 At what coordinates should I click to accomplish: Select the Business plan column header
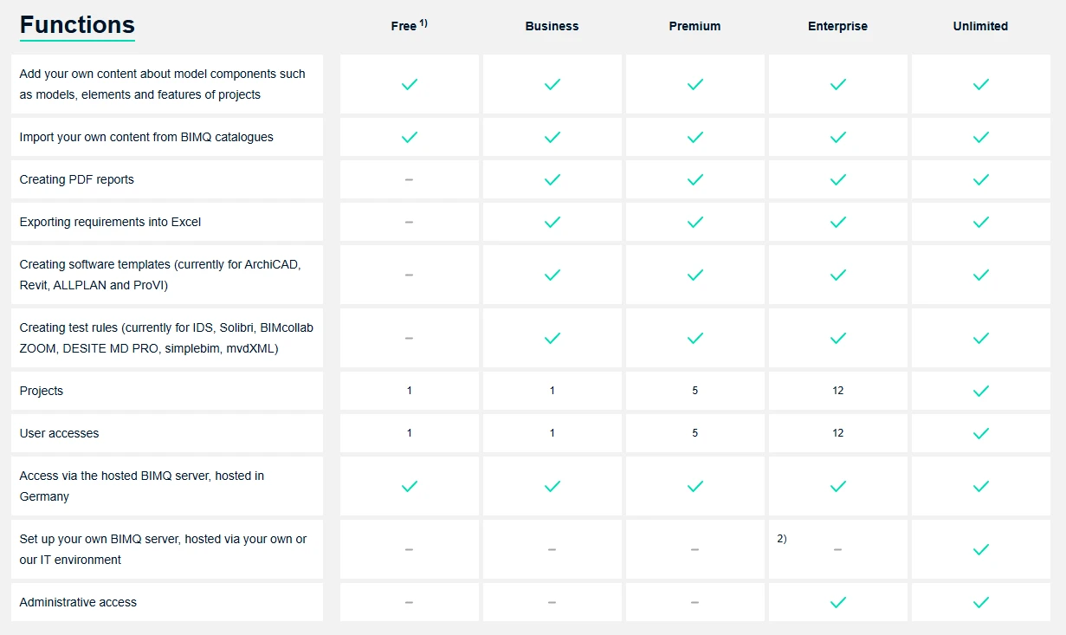552,26
